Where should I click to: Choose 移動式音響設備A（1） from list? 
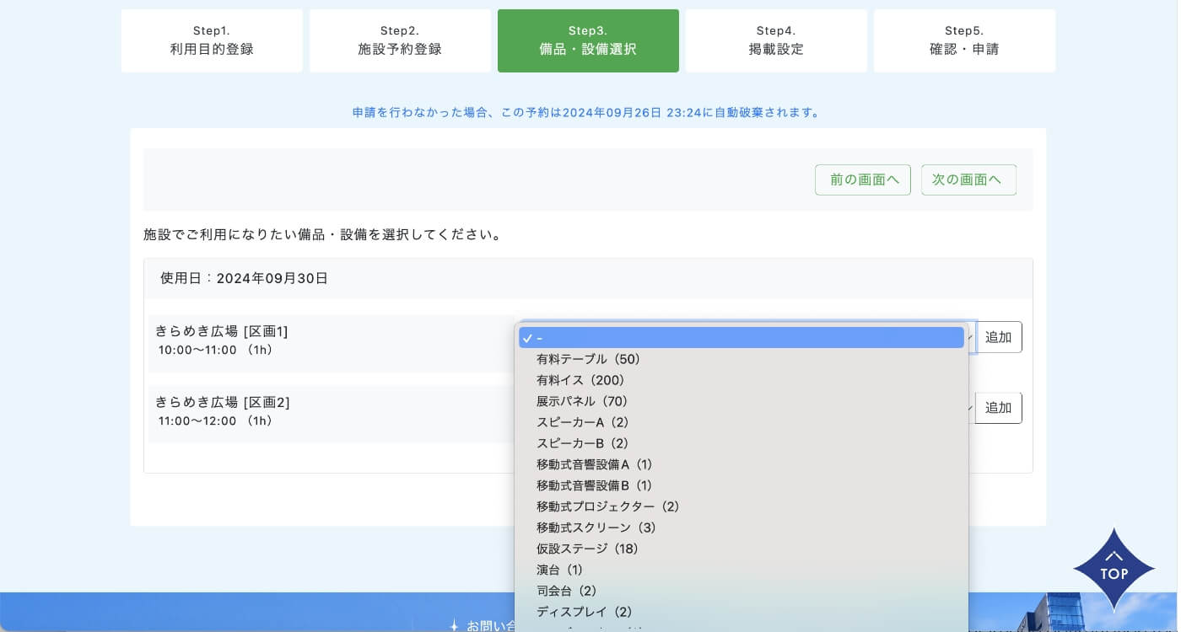click(x=595, y=464)
